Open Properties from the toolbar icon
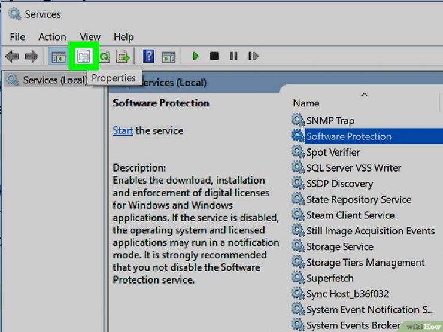The image size is (443, 332). point(84,56)
